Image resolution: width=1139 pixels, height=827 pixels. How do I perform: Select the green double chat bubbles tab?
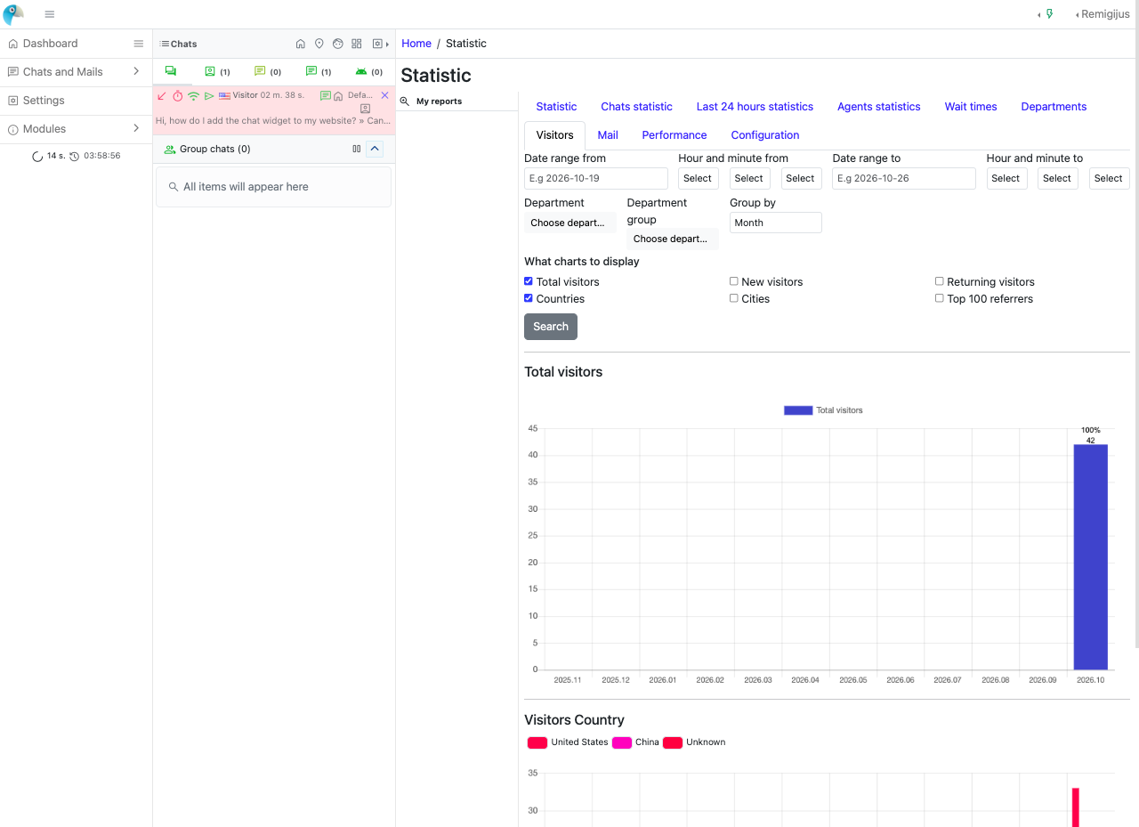[171, 71]
